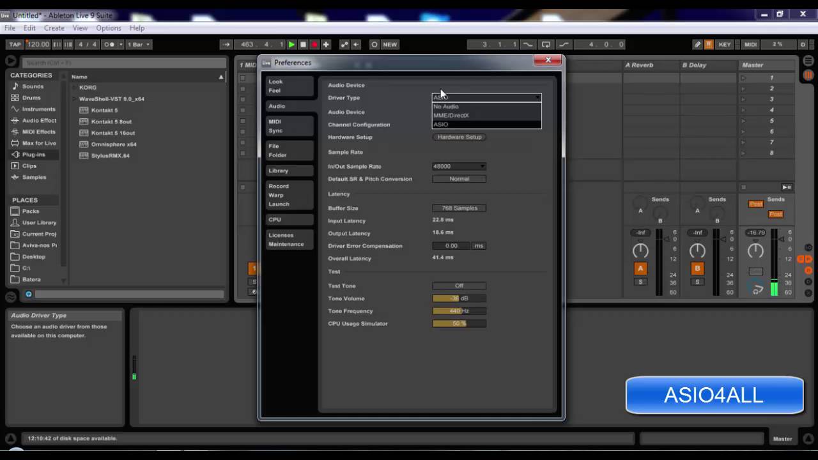Solo the A Reverb return track
The image size is (818, 460).
click(640, 282)
